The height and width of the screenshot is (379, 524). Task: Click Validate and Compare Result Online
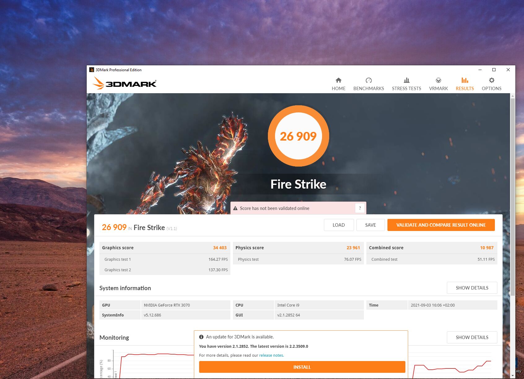tap(441, 225)
